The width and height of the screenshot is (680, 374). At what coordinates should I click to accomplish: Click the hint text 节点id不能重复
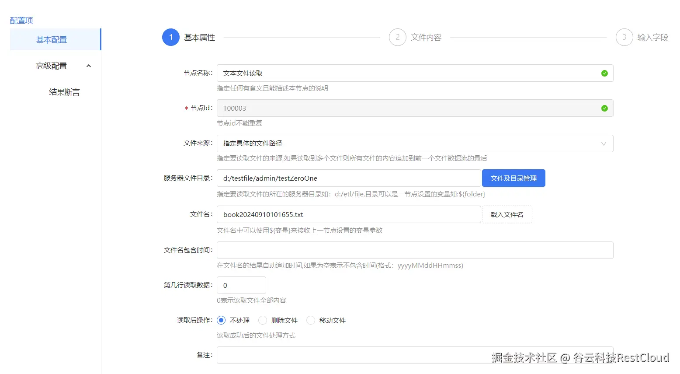coord(239,123)
